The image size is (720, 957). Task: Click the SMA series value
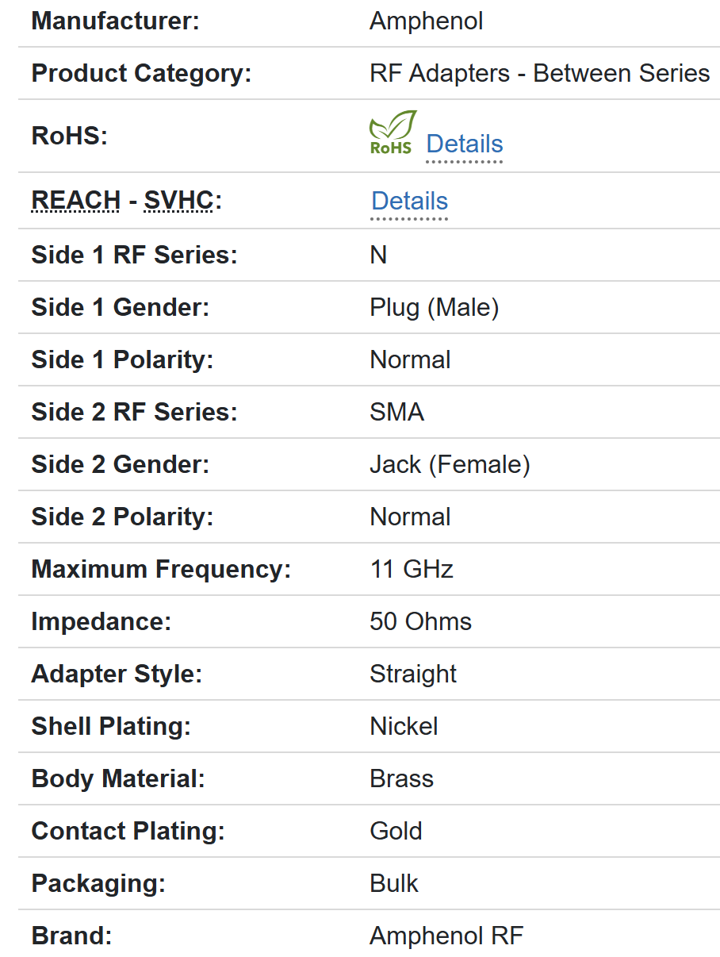396,413
